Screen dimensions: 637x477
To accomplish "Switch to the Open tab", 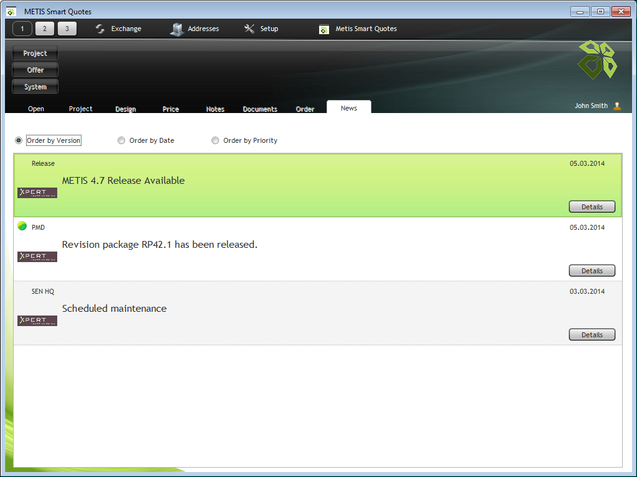I will point(36,109).
